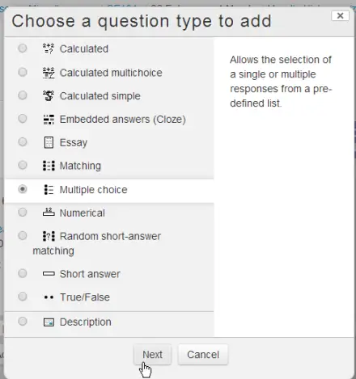Select the True/False radio button
The image size is (356, 379).
click(23, 297)
